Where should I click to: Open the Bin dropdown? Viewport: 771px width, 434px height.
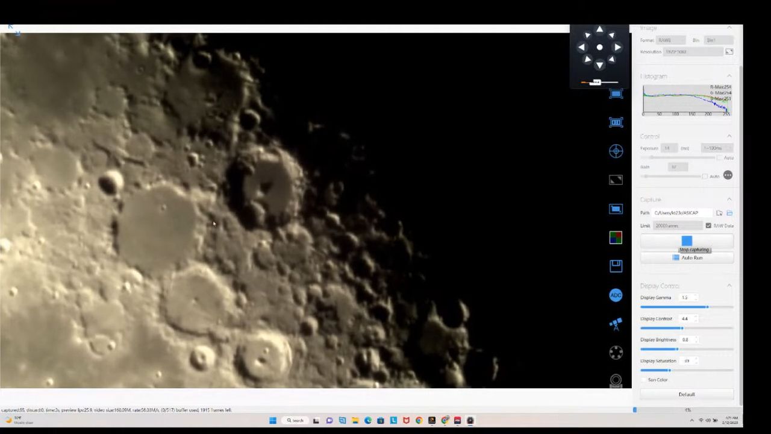(718, 40)
